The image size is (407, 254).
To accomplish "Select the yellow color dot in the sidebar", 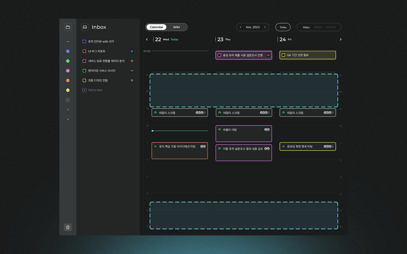I will tap(68, 90).
